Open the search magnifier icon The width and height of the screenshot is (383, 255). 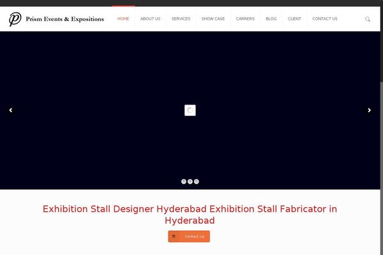pyautogui.click(x=368, y=19)
